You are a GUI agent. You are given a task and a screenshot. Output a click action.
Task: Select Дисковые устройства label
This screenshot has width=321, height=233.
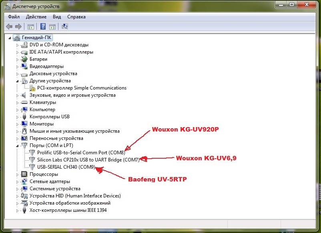click(x=53, y=74)
